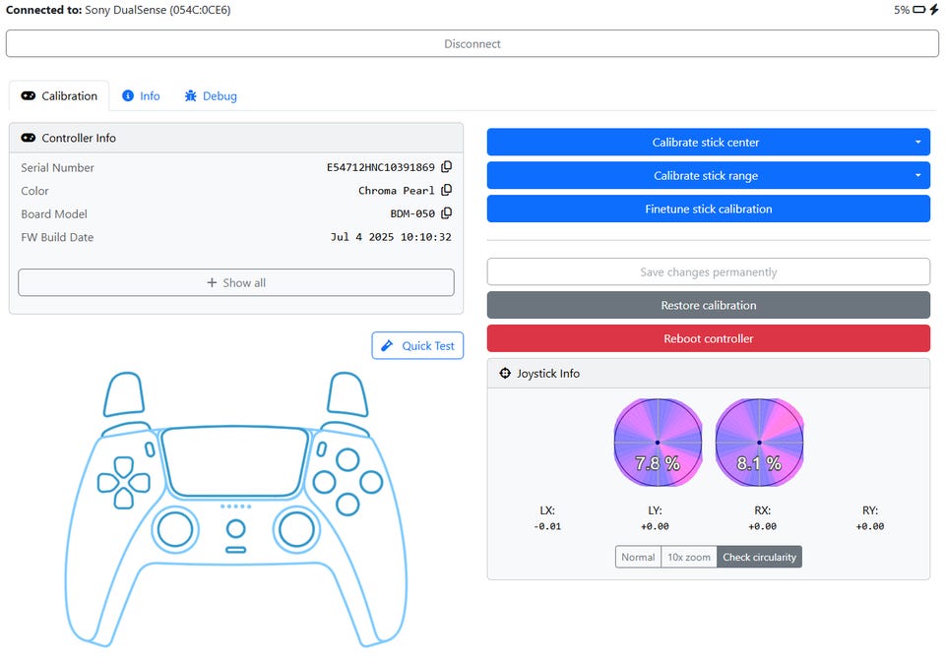Select the Calibration tab

tap(59, 95)
